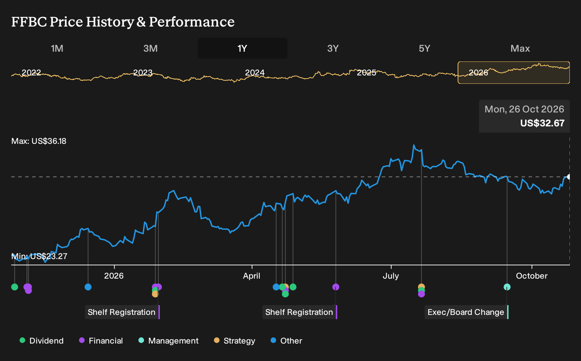The width and height of the screenshot is (581, 361).
Task: Click the 2024 label on the overview timeline
Action: 254,73
